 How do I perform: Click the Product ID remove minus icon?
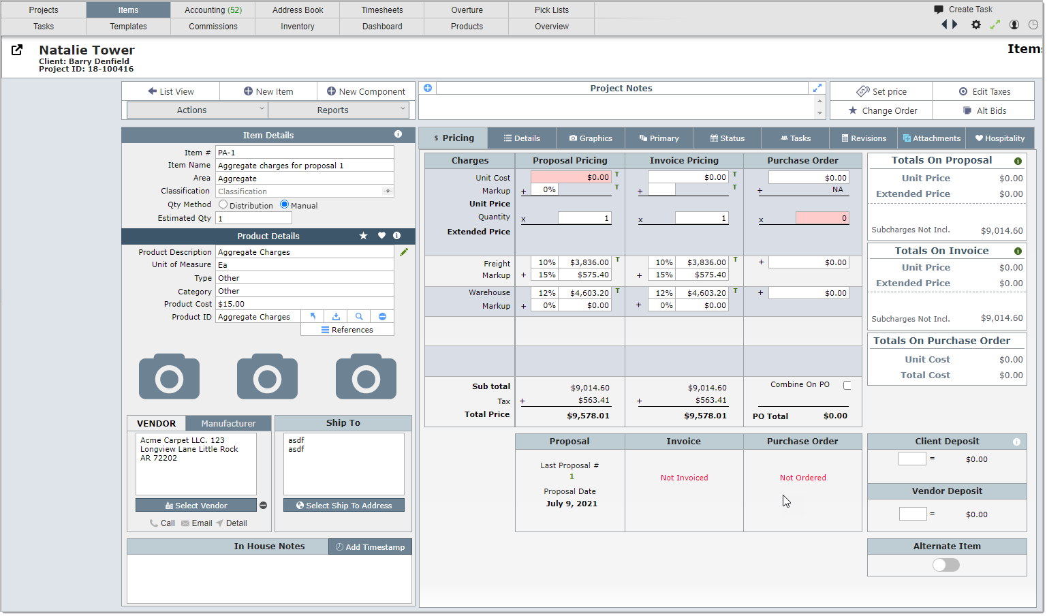click(x=382, y=317)
